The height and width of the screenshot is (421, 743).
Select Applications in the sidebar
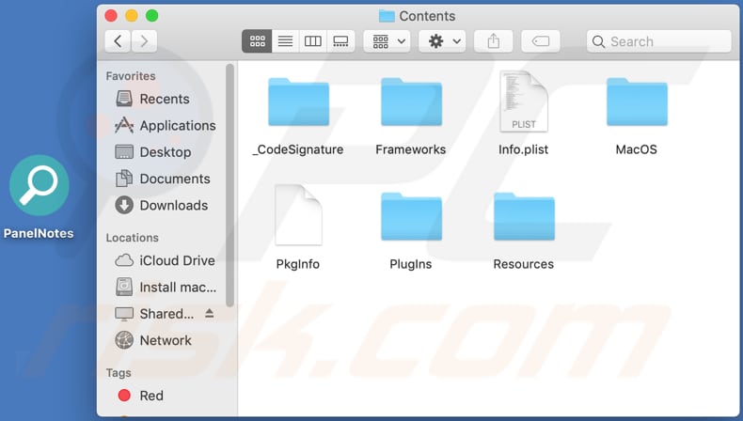click(x=177, y=125)
